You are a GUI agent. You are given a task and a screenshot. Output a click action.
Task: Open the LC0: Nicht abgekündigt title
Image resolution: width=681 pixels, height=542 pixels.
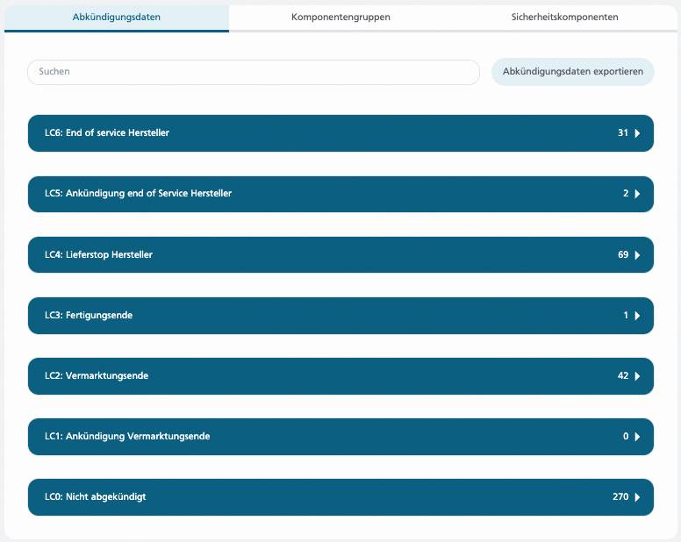pyautogui.click(x=95, y=497)
